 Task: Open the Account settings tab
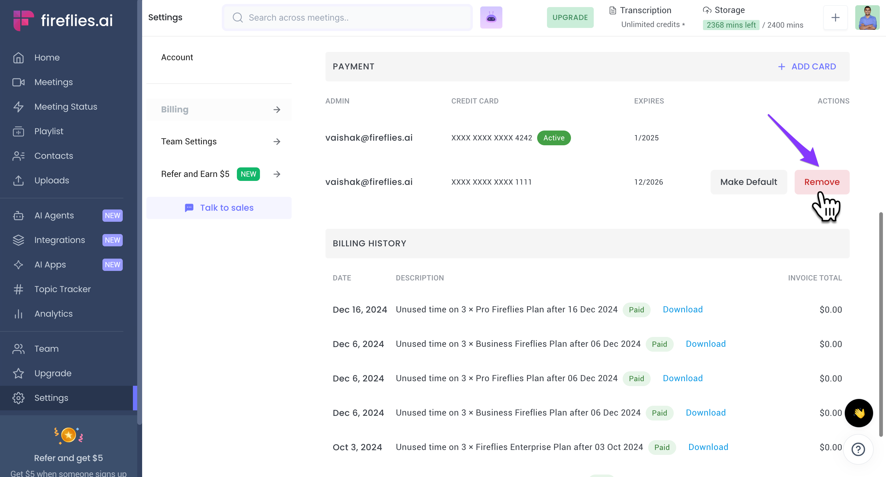click(177, 57)
